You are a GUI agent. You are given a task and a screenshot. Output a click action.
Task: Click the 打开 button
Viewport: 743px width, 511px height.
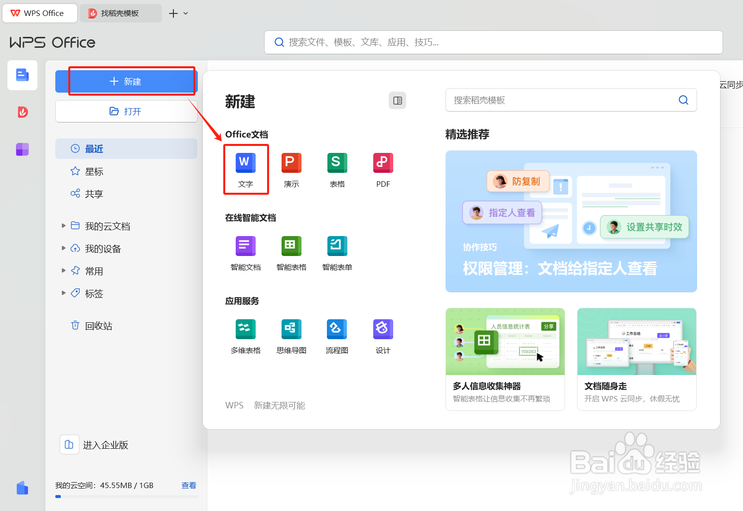point(126,111)
